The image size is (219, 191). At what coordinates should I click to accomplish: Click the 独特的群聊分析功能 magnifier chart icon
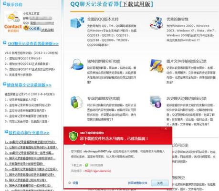(77, 64)
